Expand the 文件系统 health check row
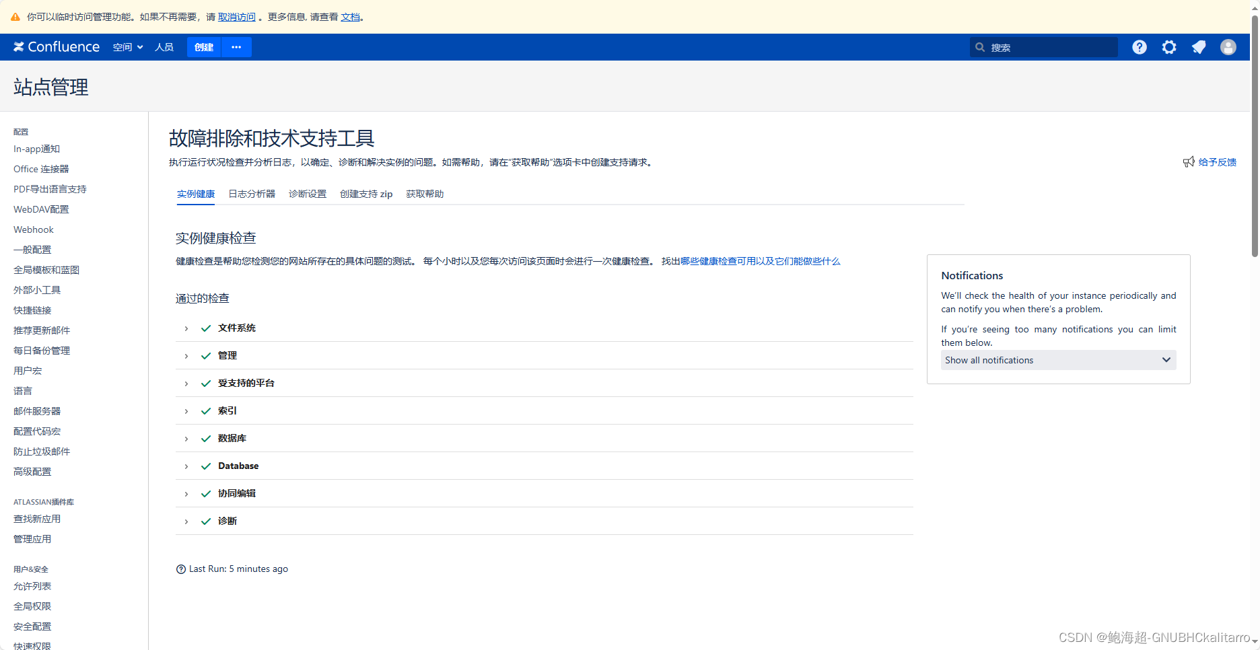Image resolution: width=1260 pixels, height=650 pixels. tap(186, 328)
